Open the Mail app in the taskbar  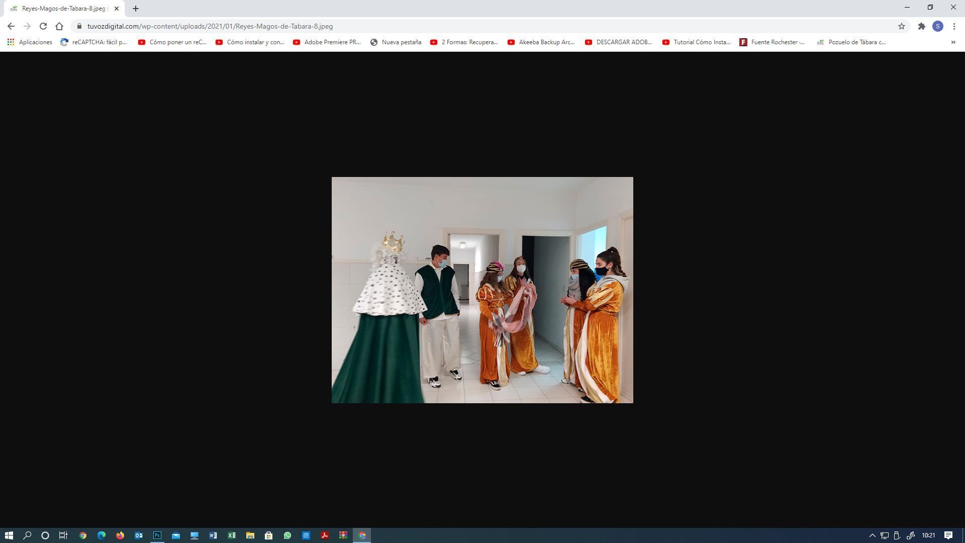[x=176, y=535]
